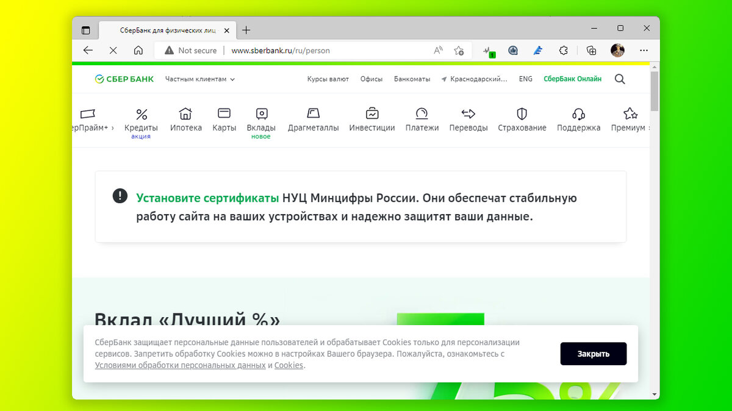Open the Курсы валют menu item
This screenshot has width=732, height=411.
point(329,79)
